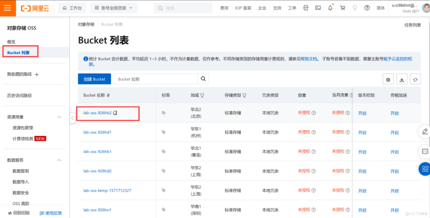The width and height of the screenshot is (430, 218).
Task: Open the shopping cart icon
Action: 342,8
